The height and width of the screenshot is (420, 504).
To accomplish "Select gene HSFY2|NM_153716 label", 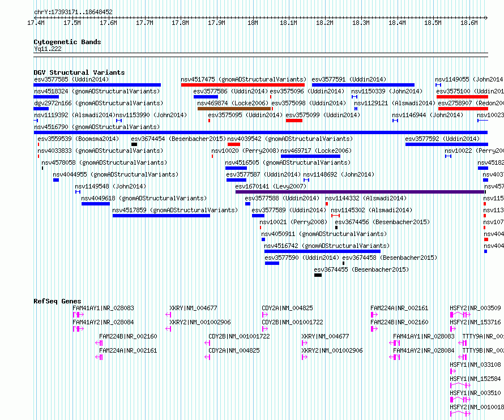I will pos(475,322).
